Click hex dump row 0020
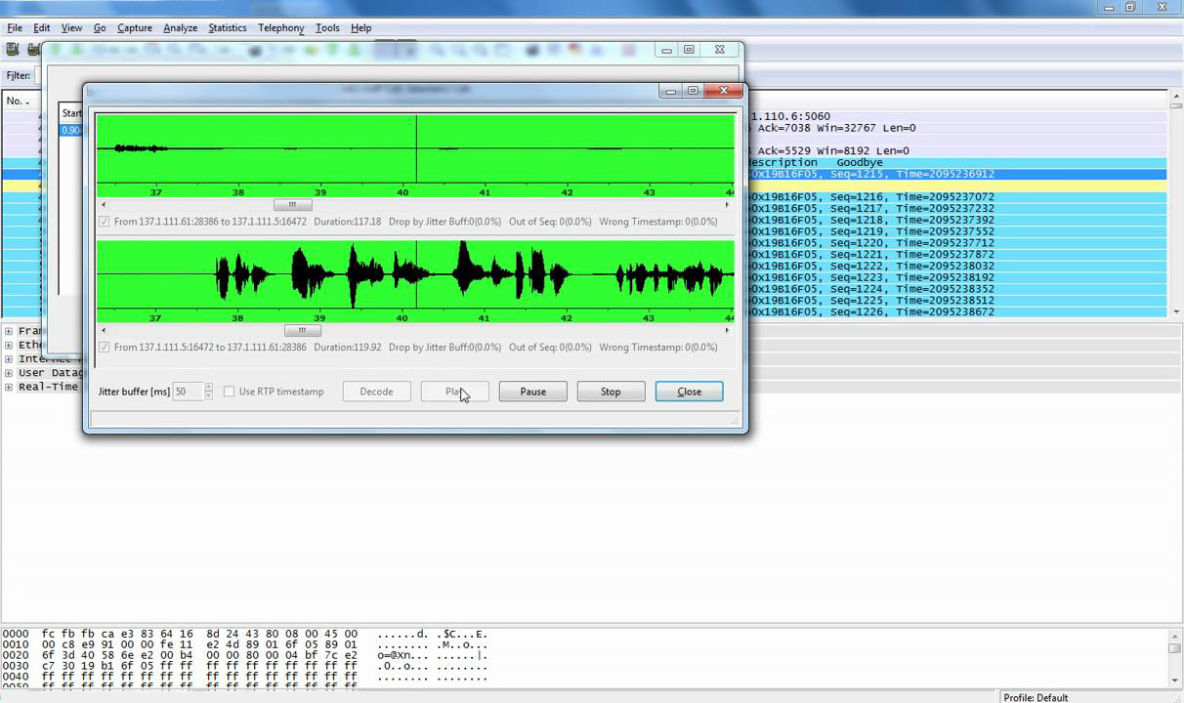 click(244, 656)
